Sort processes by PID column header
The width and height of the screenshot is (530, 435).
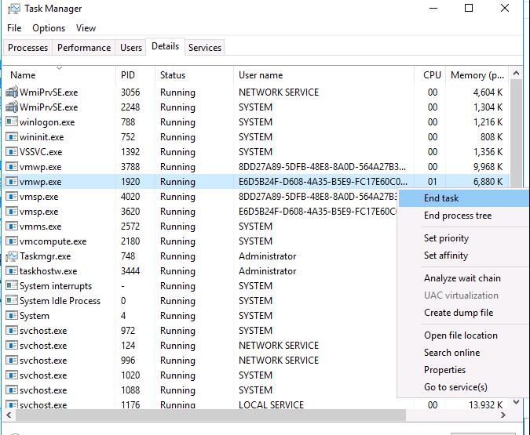[128, 75]
